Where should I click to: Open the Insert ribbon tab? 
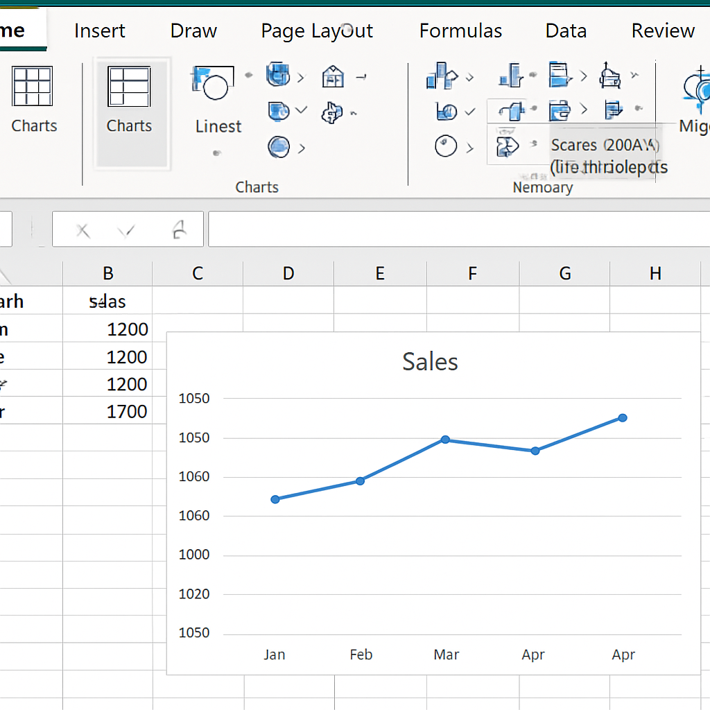pyautogui.click(x=100, y=31)
